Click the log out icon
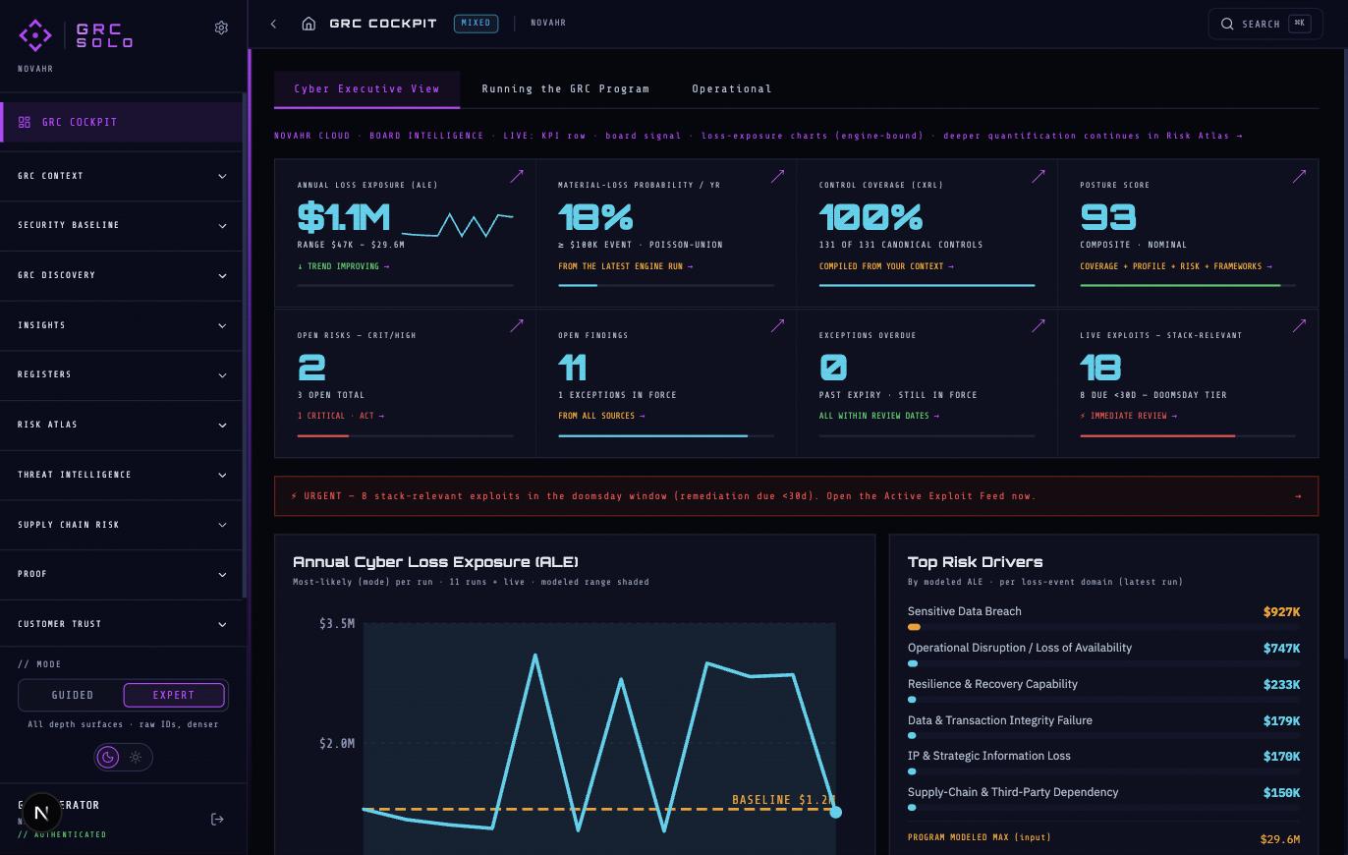 (x=217, y=819)
